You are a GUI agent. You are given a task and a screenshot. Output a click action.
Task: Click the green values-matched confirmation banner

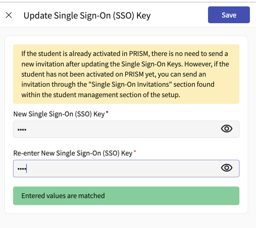point(126,196)
